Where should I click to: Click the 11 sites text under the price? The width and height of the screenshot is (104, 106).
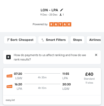coord(89,83)
